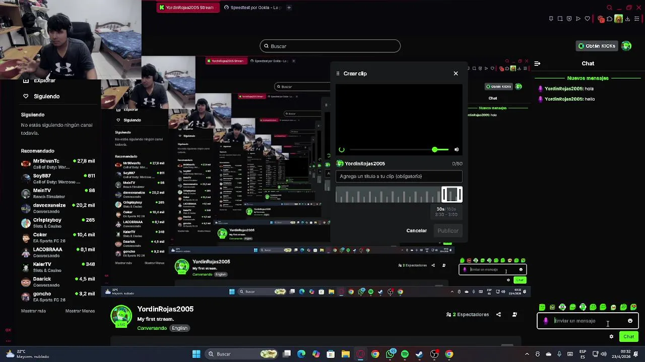This screenshot has height=362, width=645.
Task: Open SoyBB7 recommended channel
Action: click(x=58, y=178)
